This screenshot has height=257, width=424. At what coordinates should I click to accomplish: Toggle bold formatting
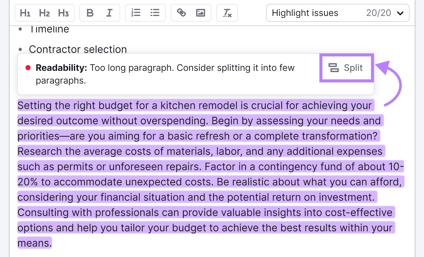[89, 13]
